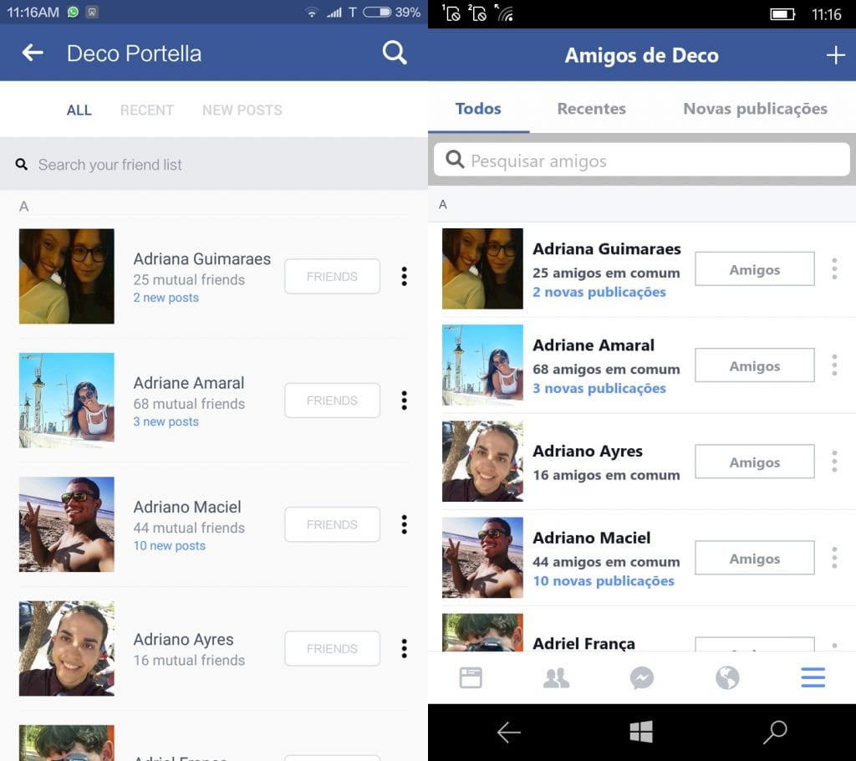The height and width of the screenshot is (761, 856).
Task: Open '2 novas publicações' link
Action: [599, 292]
